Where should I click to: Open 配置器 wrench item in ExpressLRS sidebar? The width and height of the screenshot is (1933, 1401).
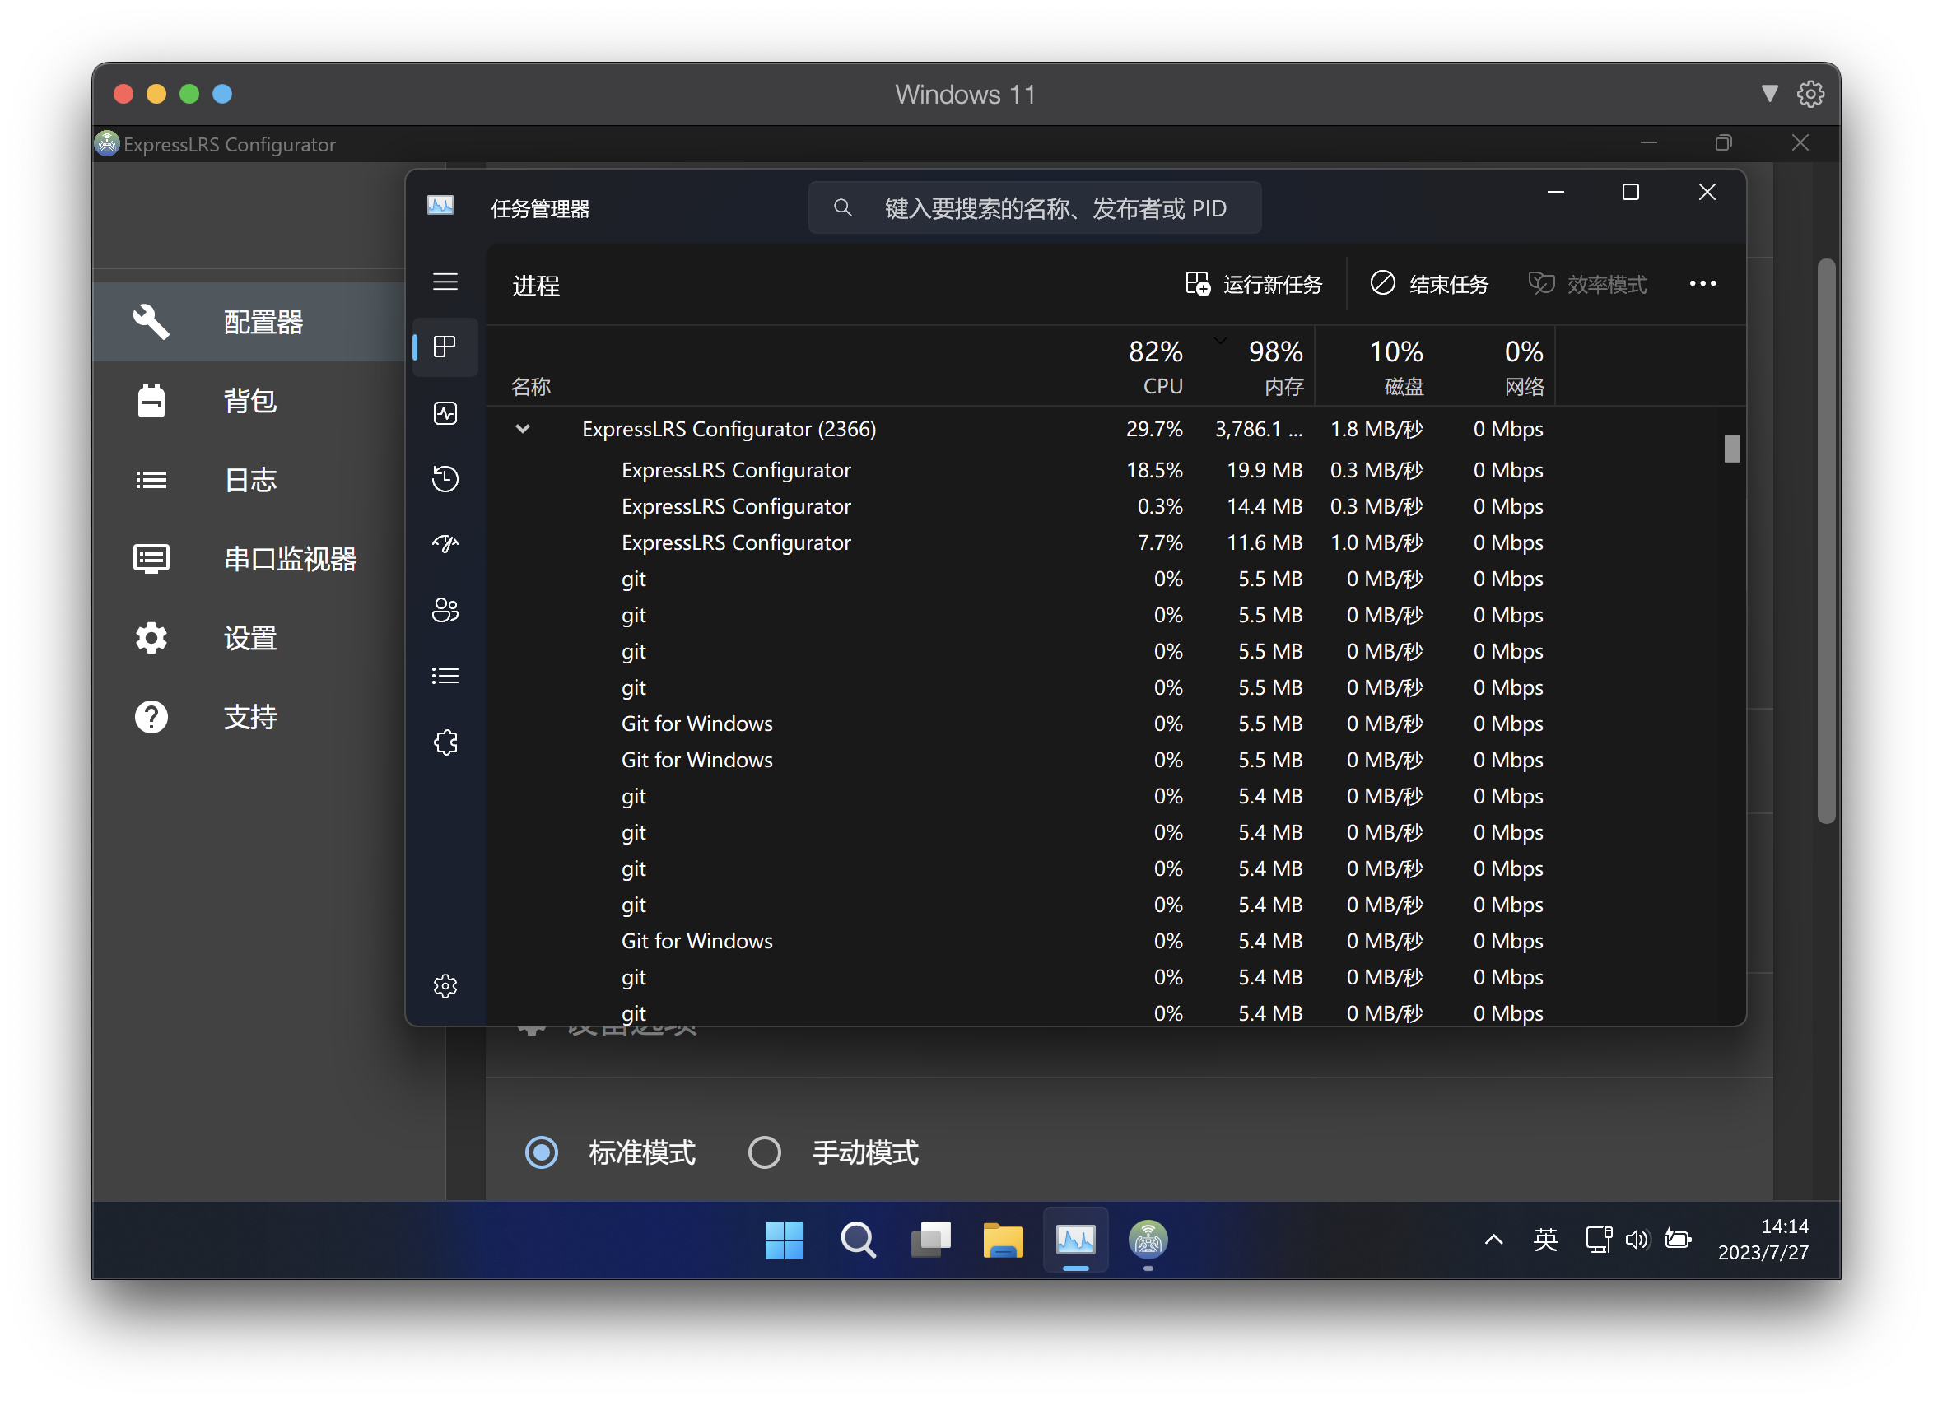click(249, 322)
